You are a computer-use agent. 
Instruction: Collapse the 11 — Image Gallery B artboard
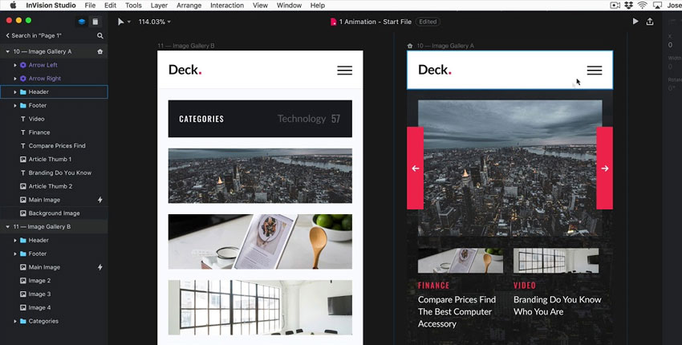[x=7, y=227]
